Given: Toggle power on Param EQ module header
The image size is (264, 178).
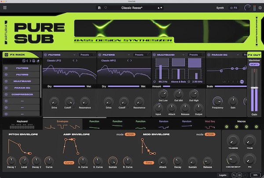Looking at the screenshot, I should [209, 55].
